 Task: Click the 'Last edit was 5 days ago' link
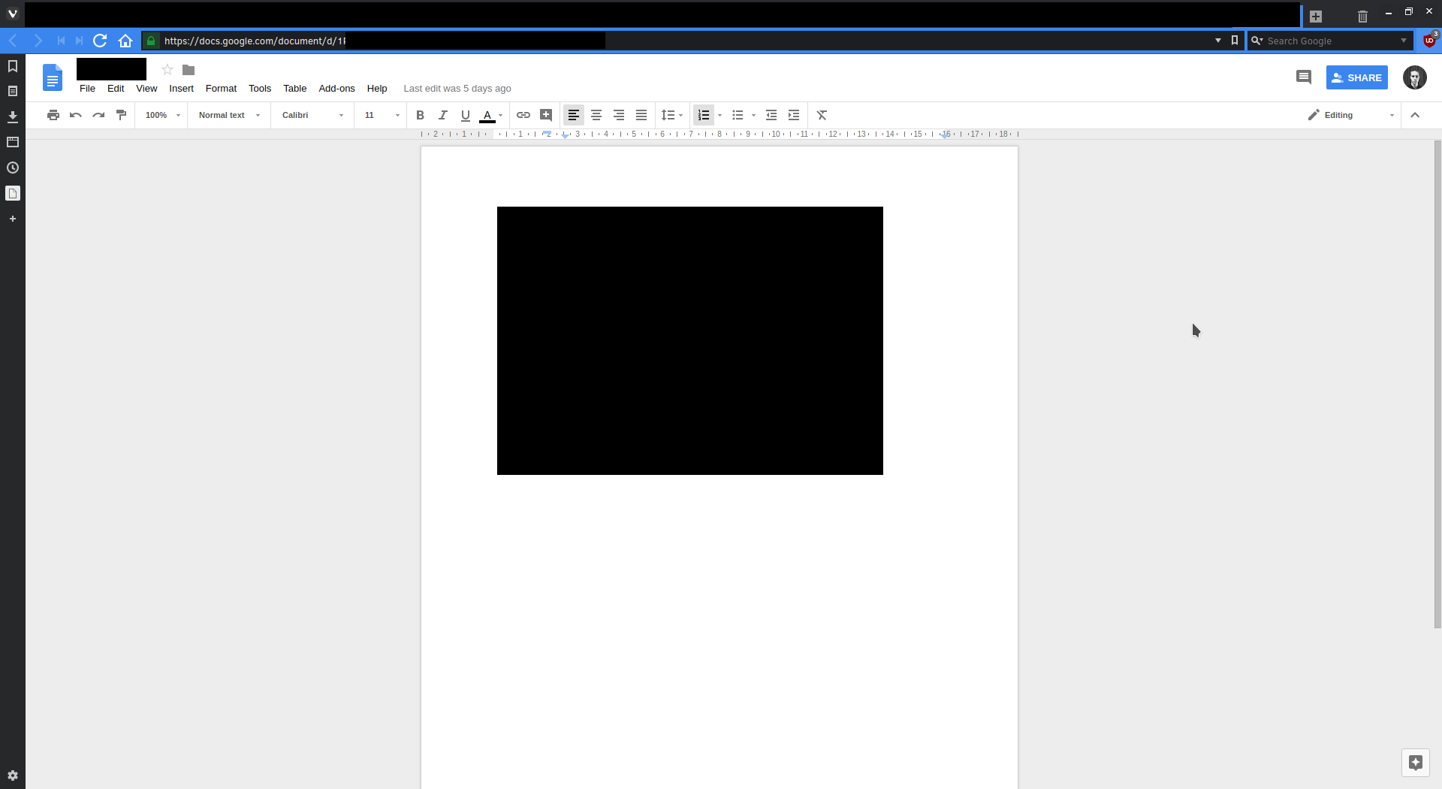[457, 89]
